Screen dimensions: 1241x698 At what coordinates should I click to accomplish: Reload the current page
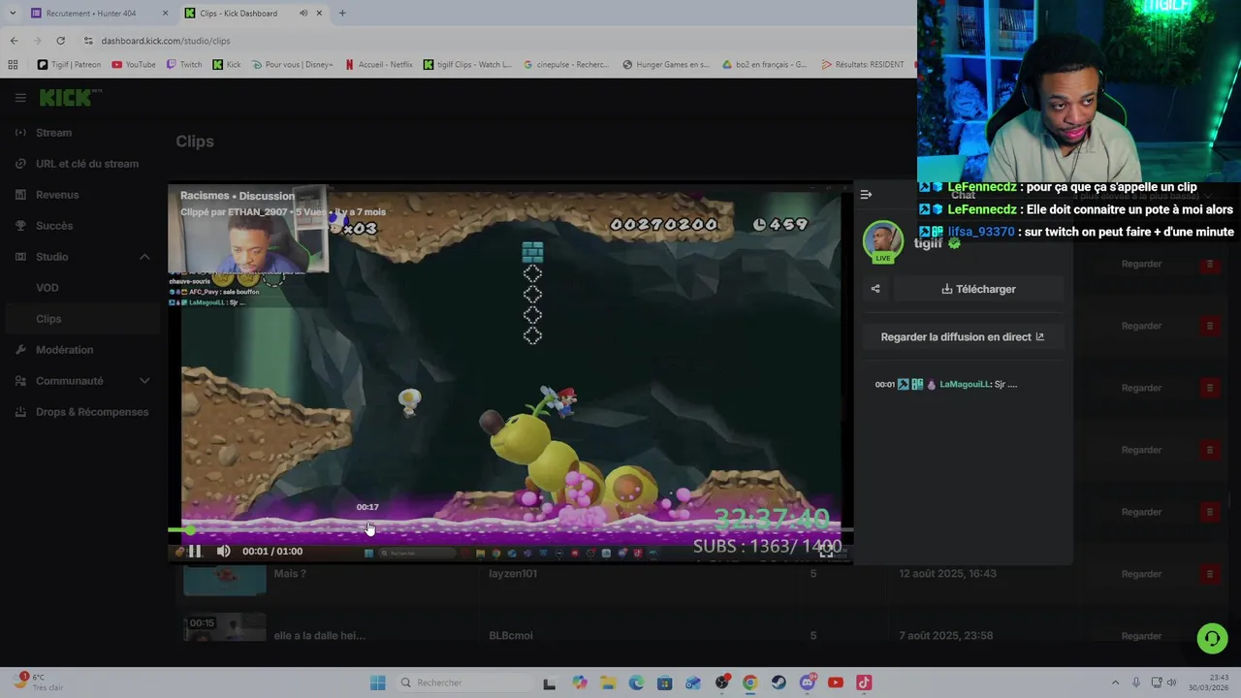coord(60,41)
